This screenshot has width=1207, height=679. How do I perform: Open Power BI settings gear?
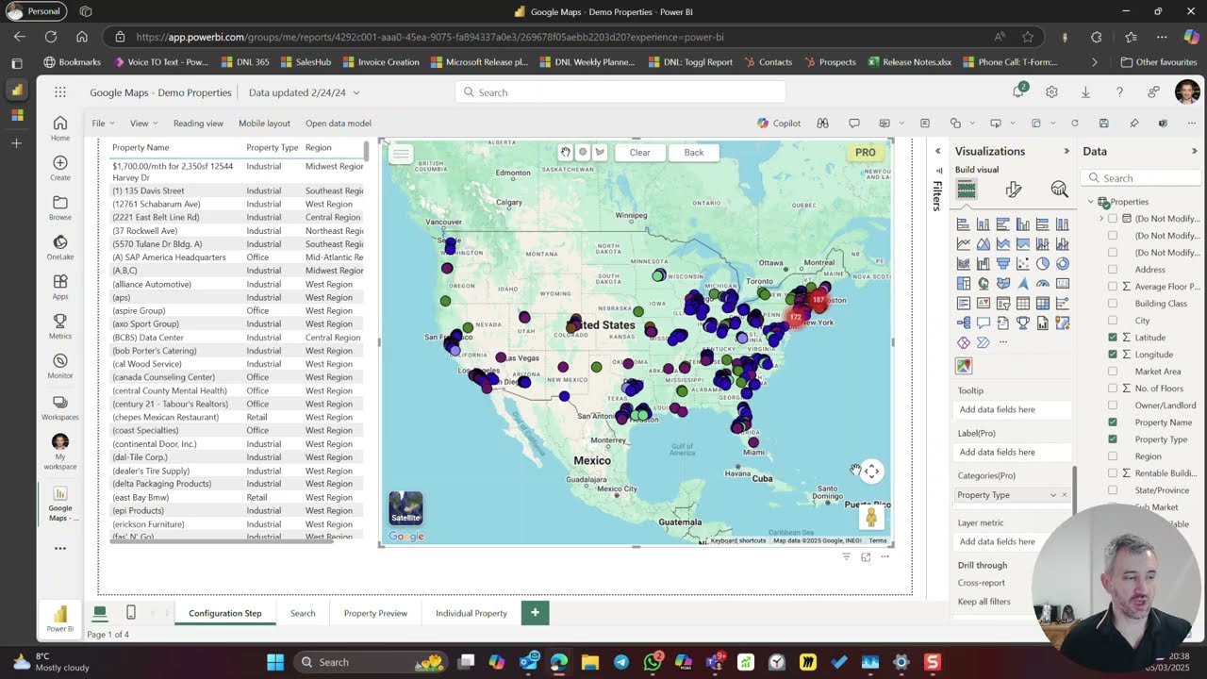(x=1051, y=92)
